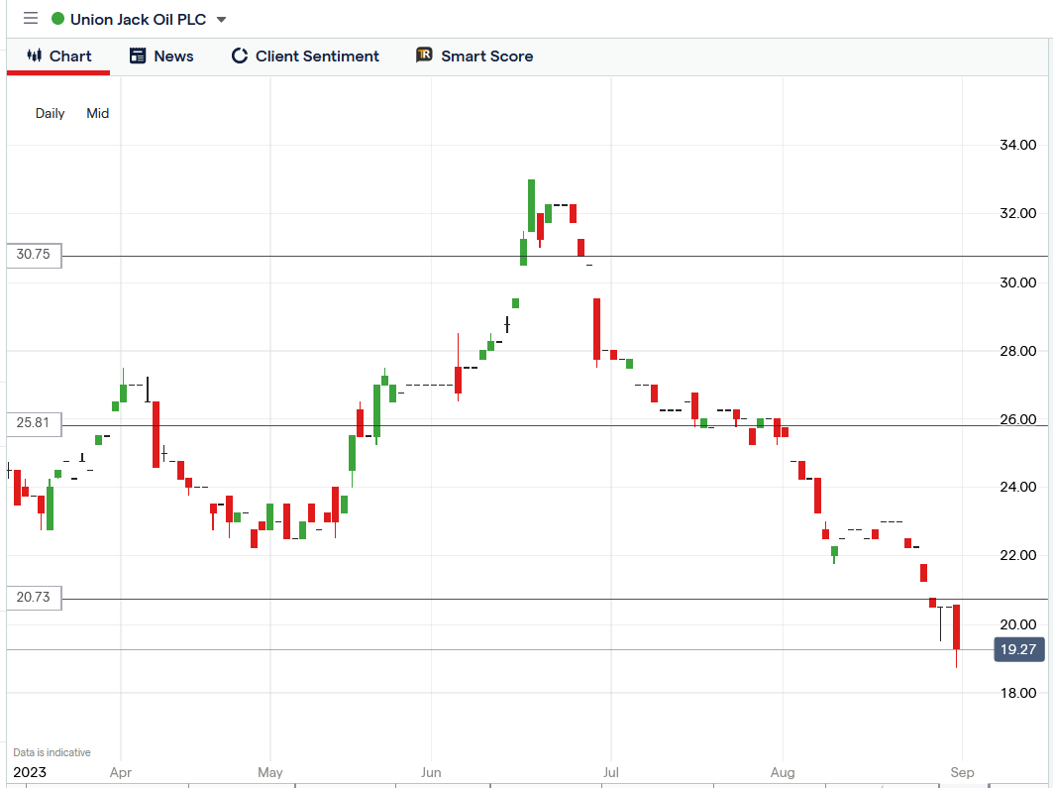The image size is (1053, 788).
Task: Click the May date axis label
Action: pos(270,772)
